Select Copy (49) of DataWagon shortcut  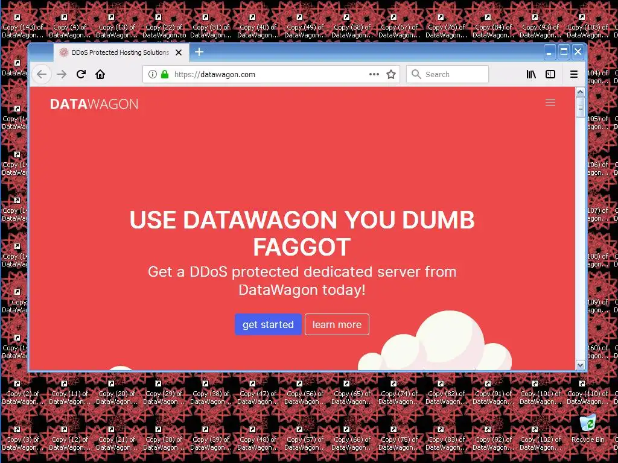[305, 26]
